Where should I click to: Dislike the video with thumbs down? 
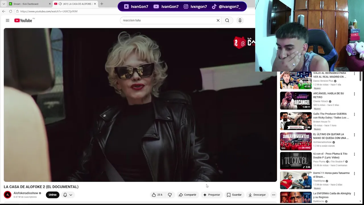tap(170, 195)
